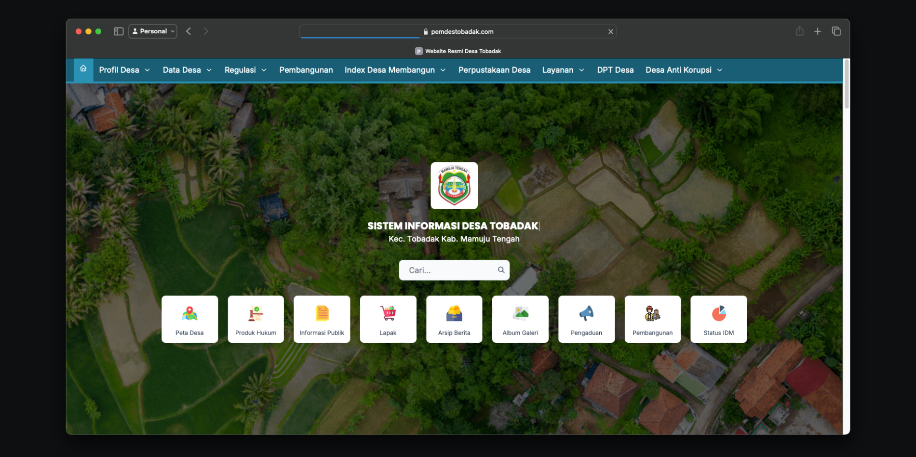916x457 pixels.
Task: Open the Status IDM chart shortcut
Action: click(x=718, y=319)
